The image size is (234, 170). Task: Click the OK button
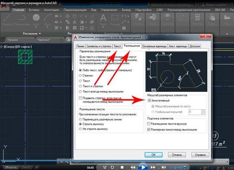coord(153,155)
